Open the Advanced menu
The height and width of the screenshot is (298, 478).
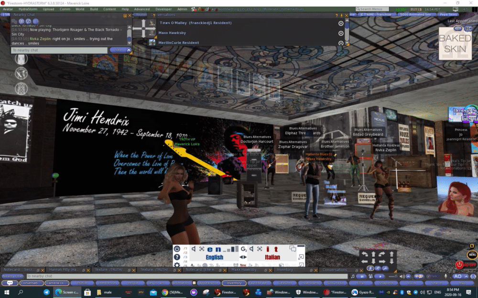tap(142, 9)
